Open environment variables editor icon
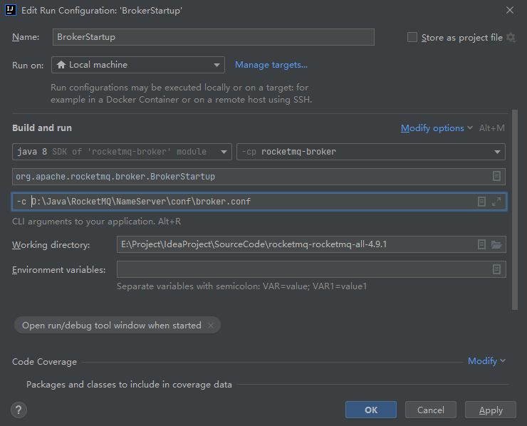The image size is (527, 426). pyautogui.click(x=496, y=269)
